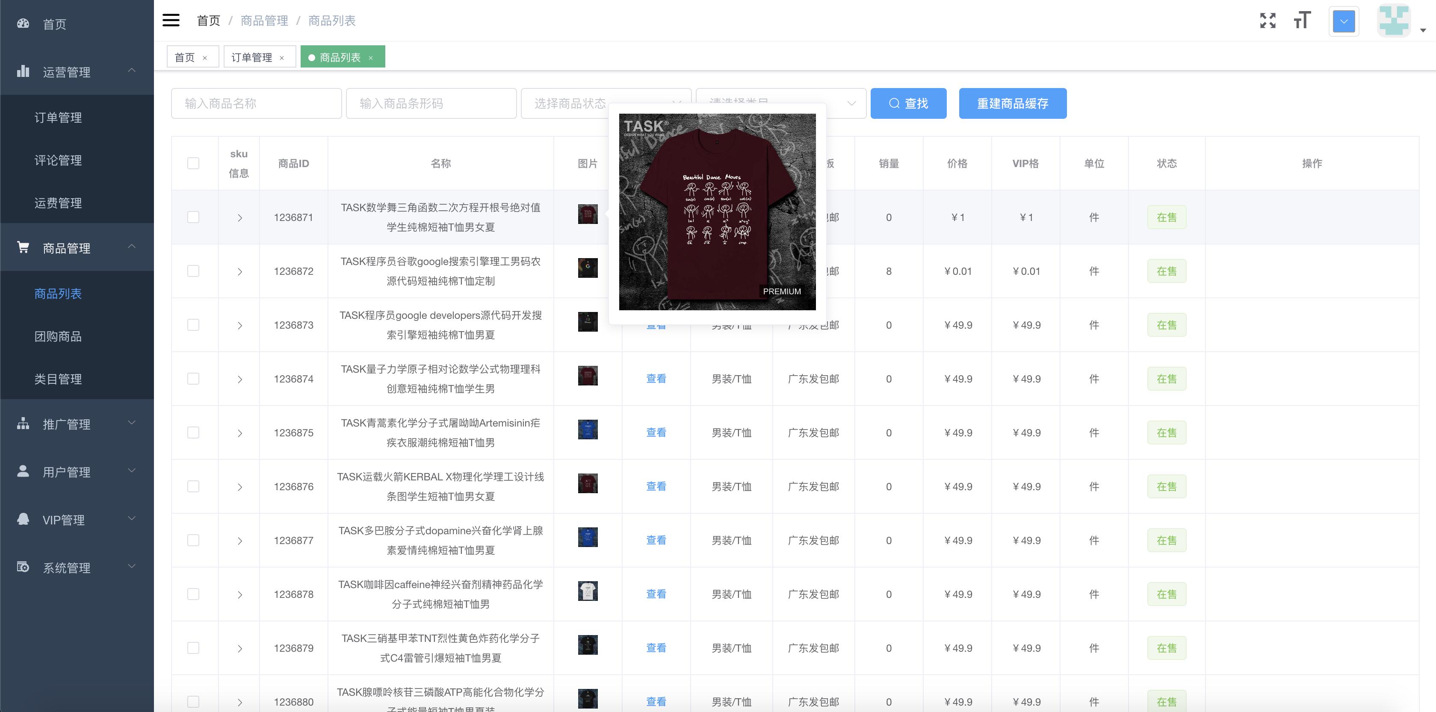
Task: Click the 系统管理 gear icon
Action: click(23, 567)
